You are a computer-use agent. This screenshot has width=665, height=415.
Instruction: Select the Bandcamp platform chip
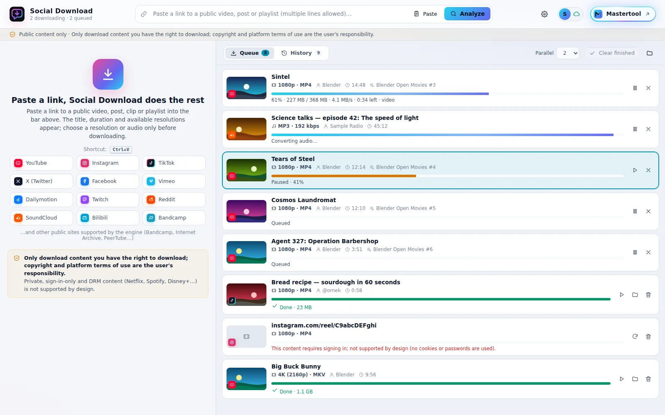click(174, 218)
